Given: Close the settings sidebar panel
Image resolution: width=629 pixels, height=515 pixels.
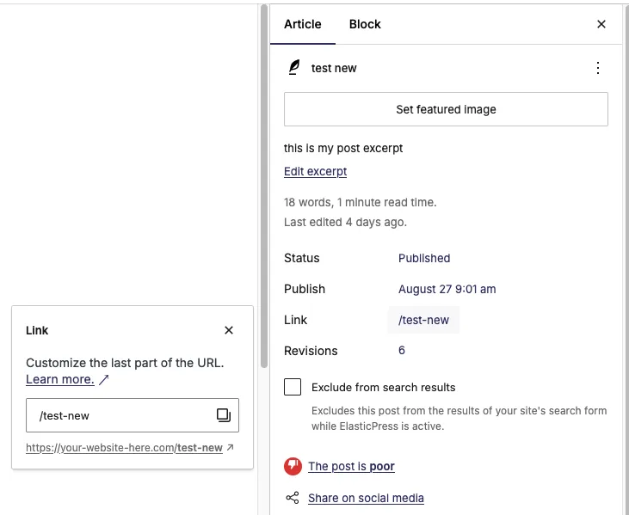Looking at the screenshot, I should [601, 24].
